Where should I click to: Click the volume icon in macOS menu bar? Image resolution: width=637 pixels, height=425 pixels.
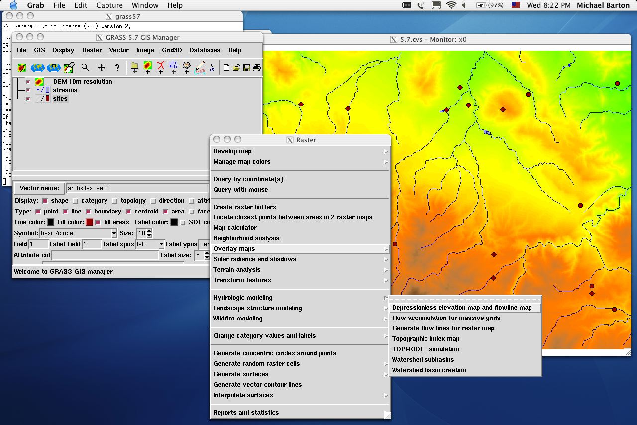[464, 5]
